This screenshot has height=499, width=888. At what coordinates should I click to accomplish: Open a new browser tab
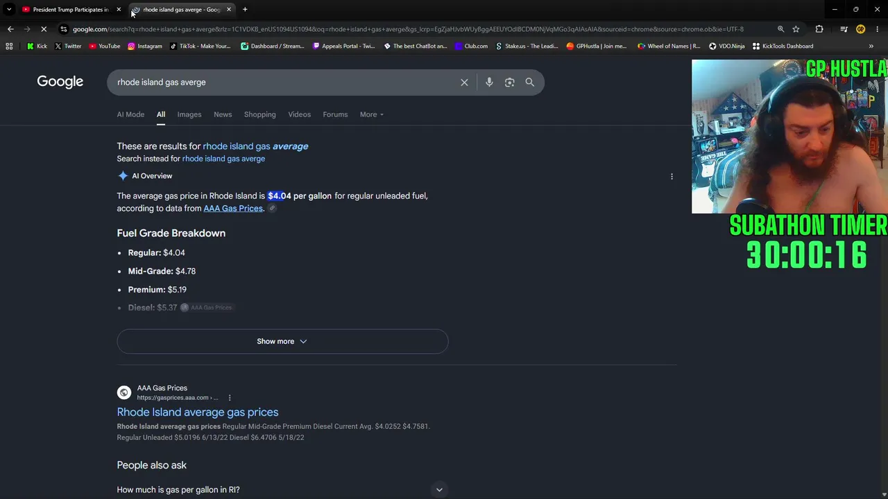[245, 10]
